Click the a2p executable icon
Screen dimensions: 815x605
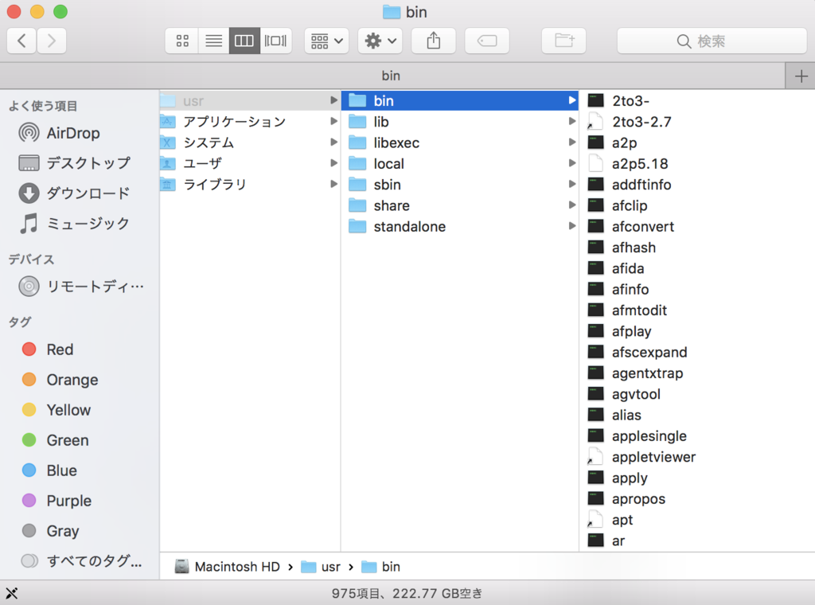point(595,142)
